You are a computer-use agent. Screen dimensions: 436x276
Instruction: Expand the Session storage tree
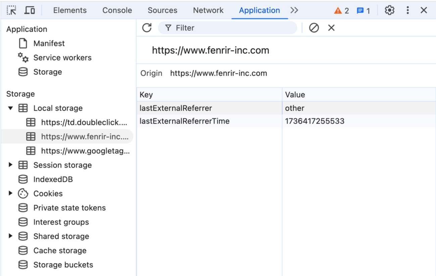click(x=10, y=165)
